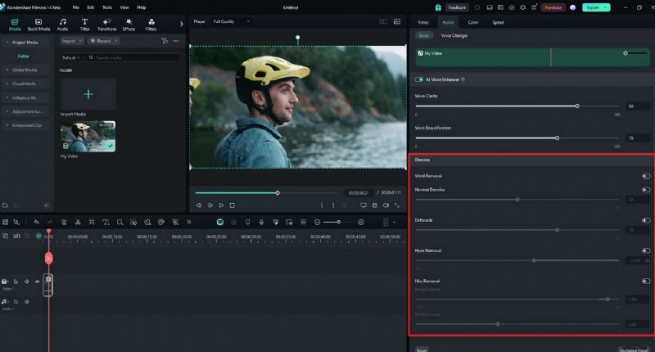
Task: Open the Titles library
Action: coord(84,25)
